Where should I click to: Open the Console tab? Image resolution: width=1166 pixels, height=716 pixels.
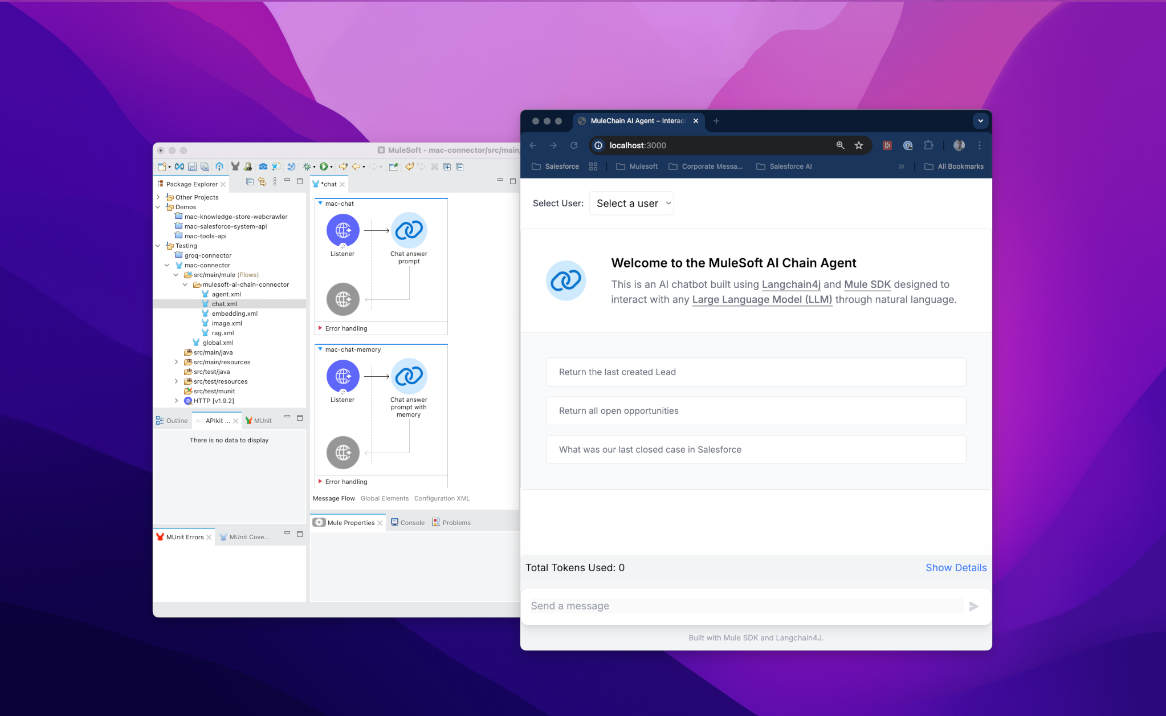[x=408, y=523]
